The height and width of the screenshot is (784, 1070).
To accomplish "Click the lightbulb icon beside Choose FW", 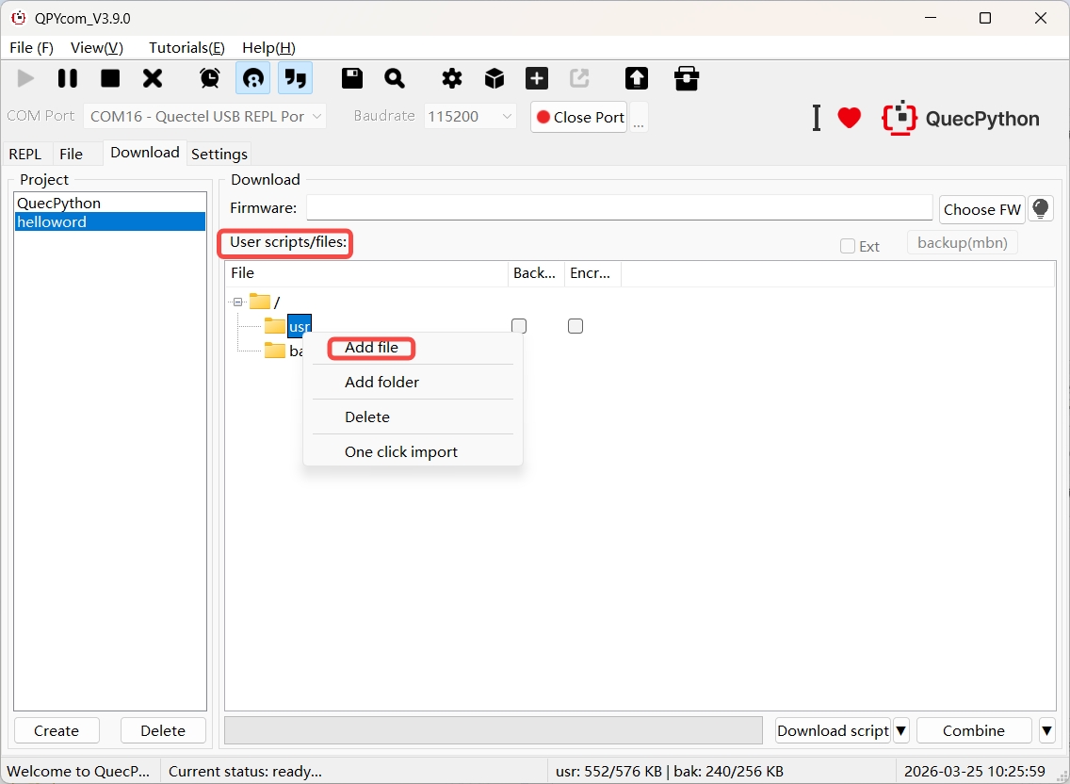I will (1040, 208).
